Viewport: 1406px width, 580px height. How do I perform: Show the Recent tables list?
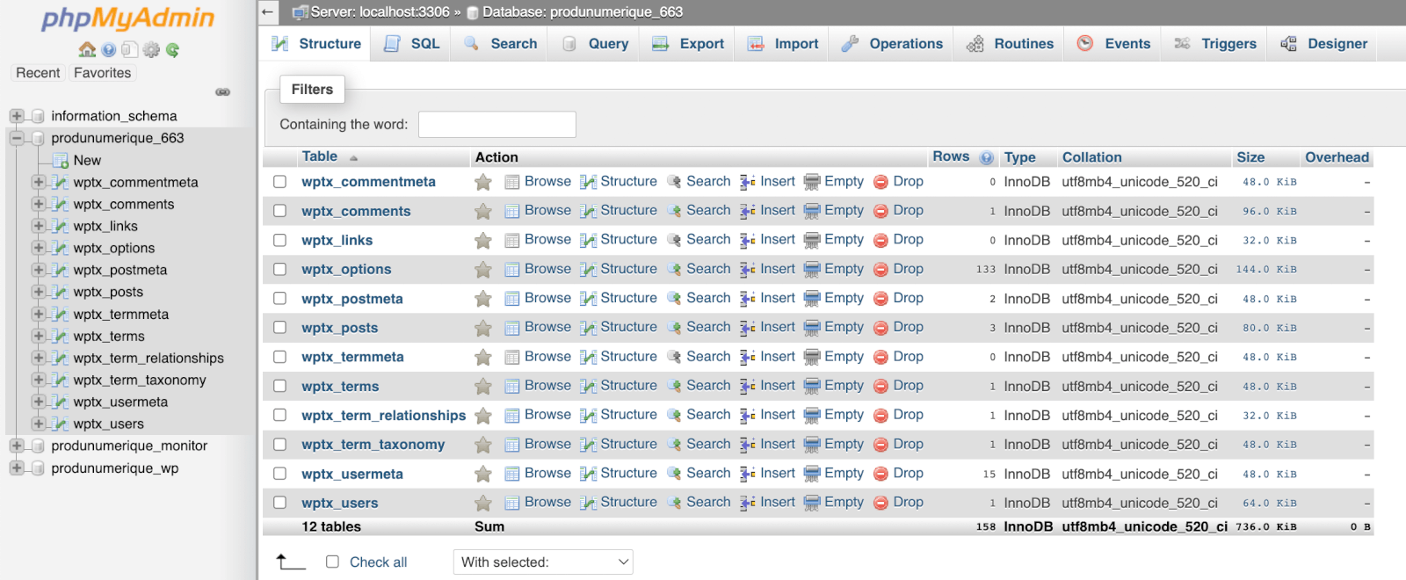[x=38, y=73]
